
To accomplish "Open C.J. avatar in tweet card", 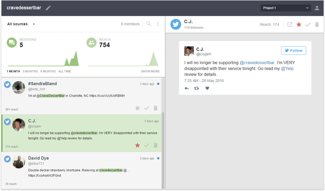I will coord(189,51).
